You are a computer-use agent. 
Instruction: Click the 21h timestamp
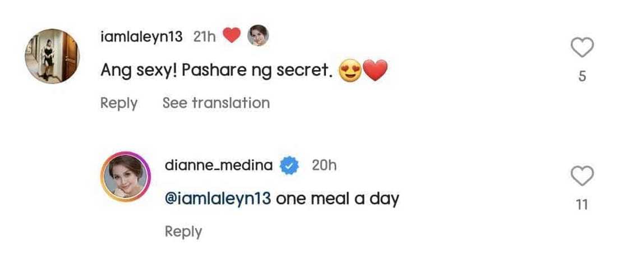point(204,37)
